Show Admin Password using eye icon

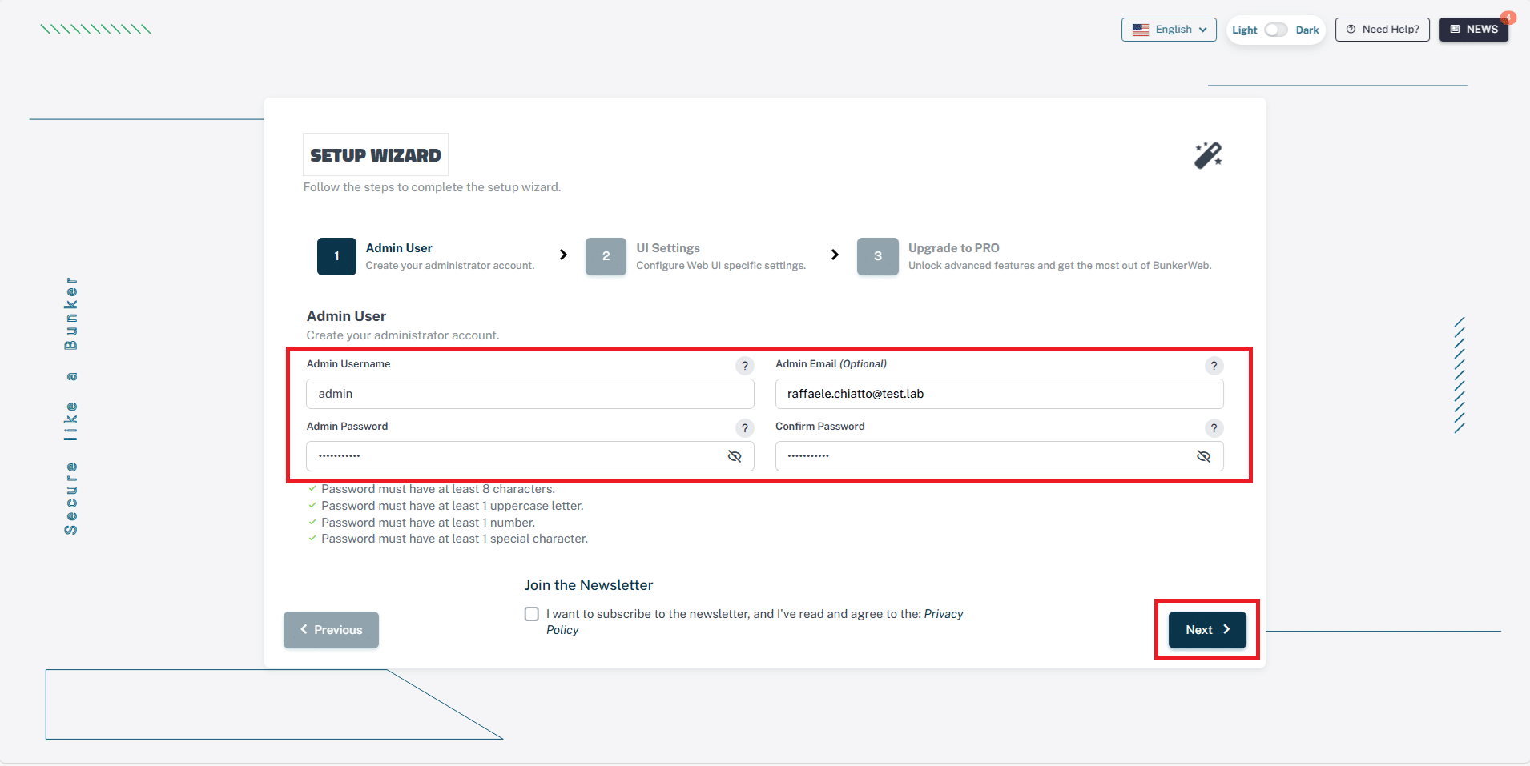(734, 456)
